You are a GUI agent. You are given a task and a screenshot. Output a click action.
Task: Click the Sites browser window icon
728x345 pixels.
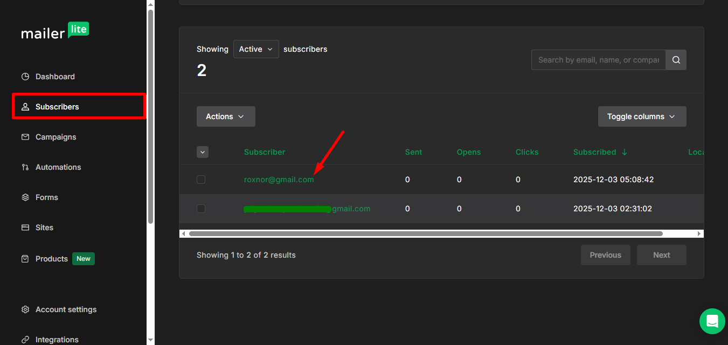pos(25,227)
